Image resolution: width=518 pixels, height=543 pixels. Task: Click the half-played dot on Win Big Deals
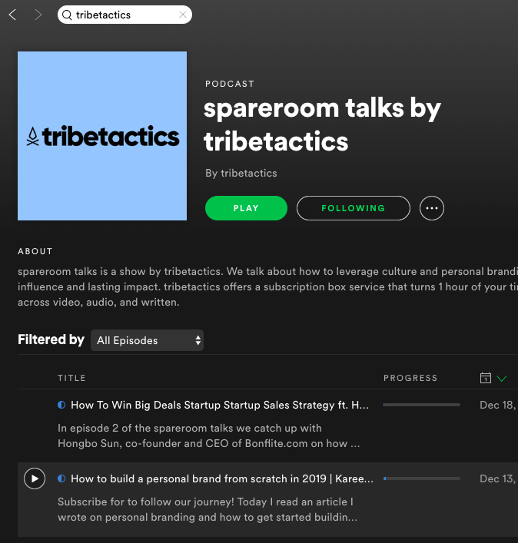[x=61, y=405]
